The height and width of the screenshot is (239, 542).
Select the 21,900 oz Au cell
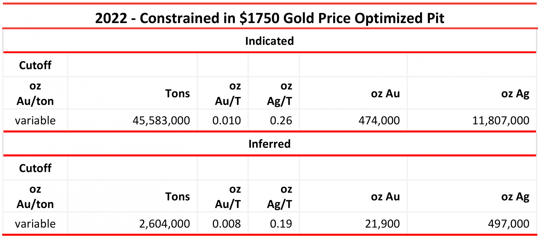(382, 224)
